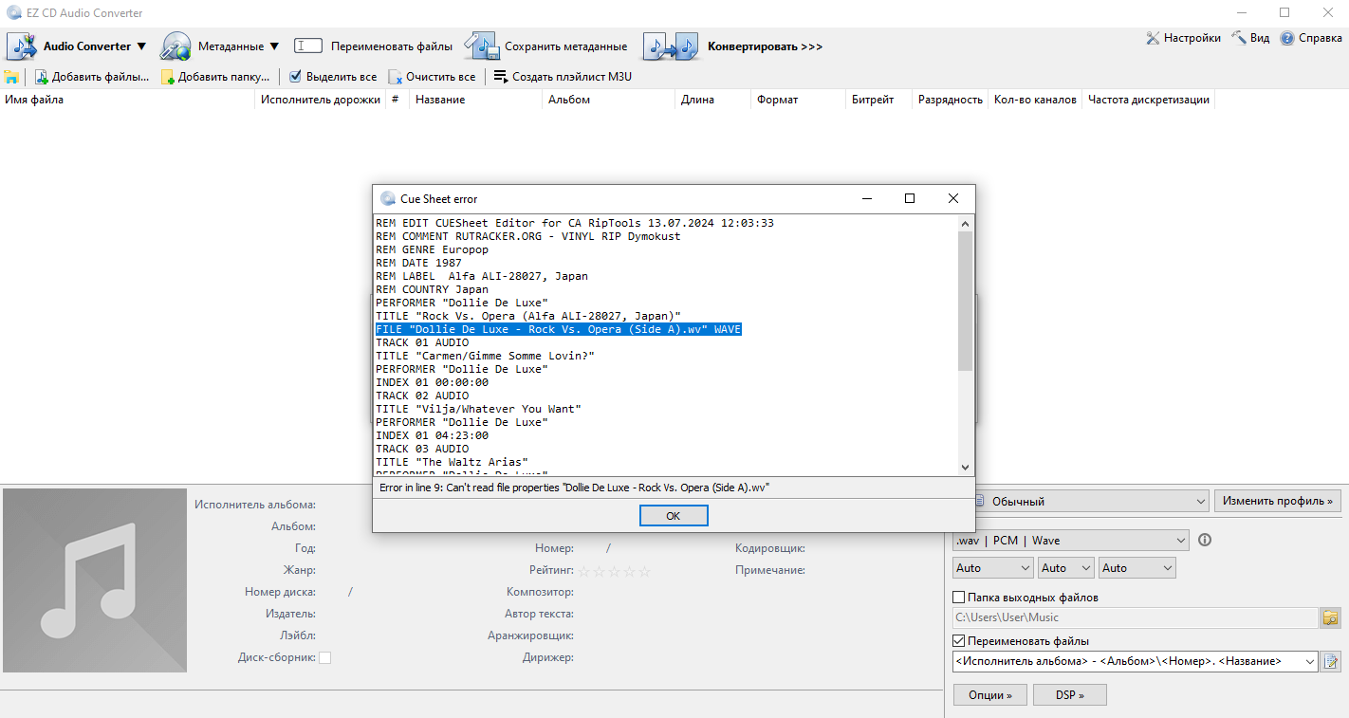The image size is (1349, 718).
Task: Click the Сохранить метаданные icon
Action: [482, 46]
